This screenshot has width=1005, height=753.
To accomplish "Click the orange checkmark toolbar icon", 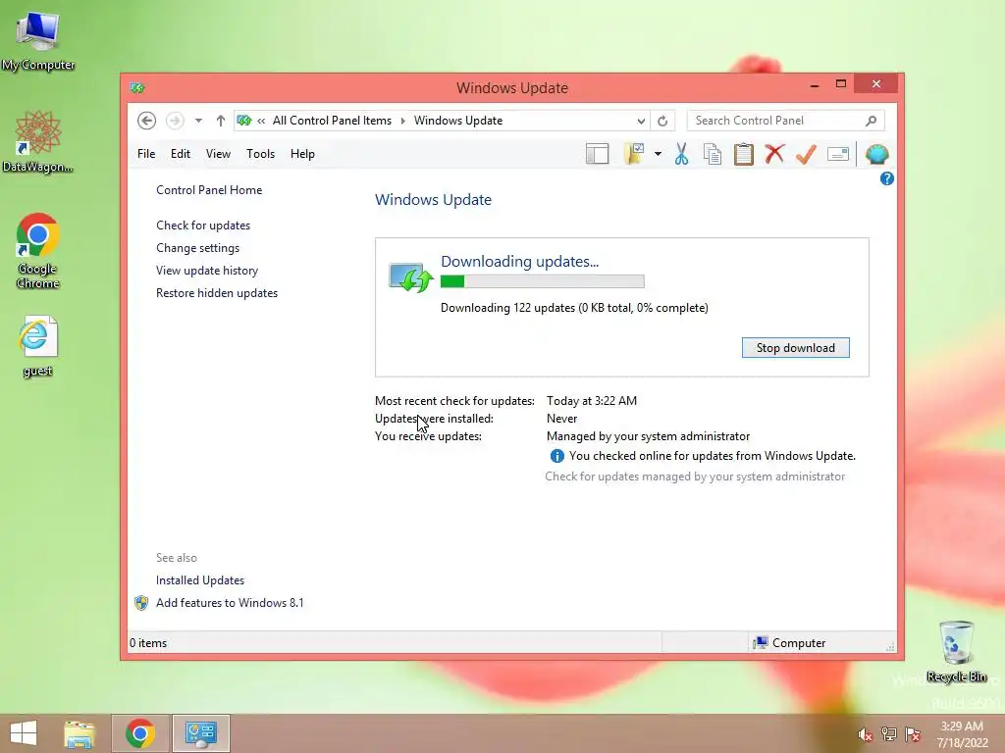I will click(x=806, y=154).
